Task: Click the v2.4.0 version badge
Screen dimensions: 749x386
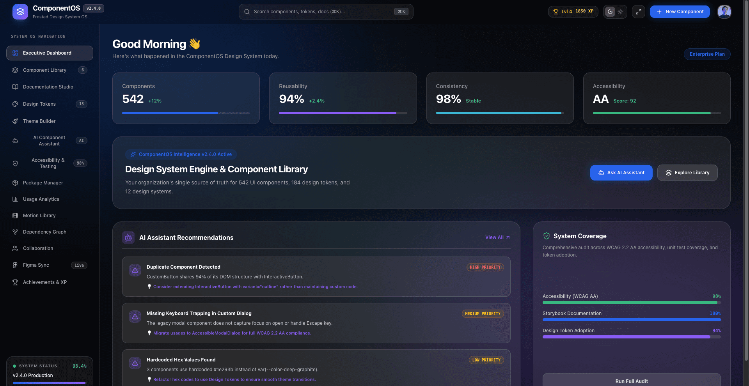Action: click(94, 8)
